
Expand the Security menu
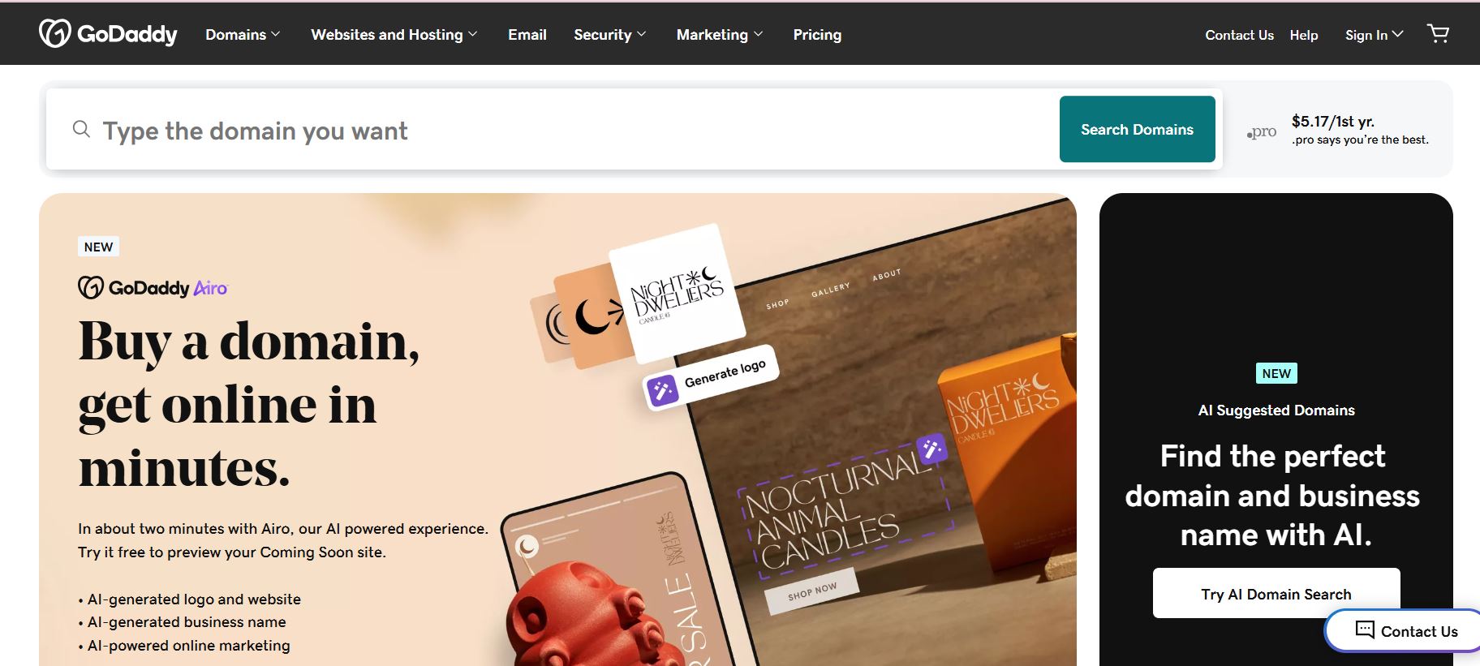[x=609, y=35]
